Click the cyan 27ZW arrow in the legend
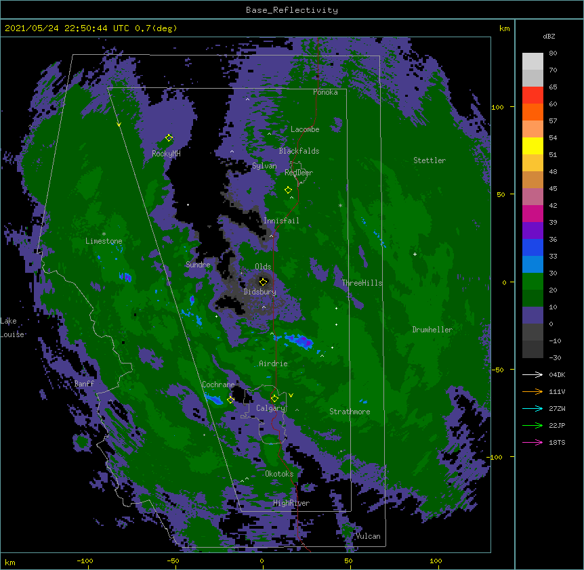This screenshot has height=570, width=584. coord(533,408)
